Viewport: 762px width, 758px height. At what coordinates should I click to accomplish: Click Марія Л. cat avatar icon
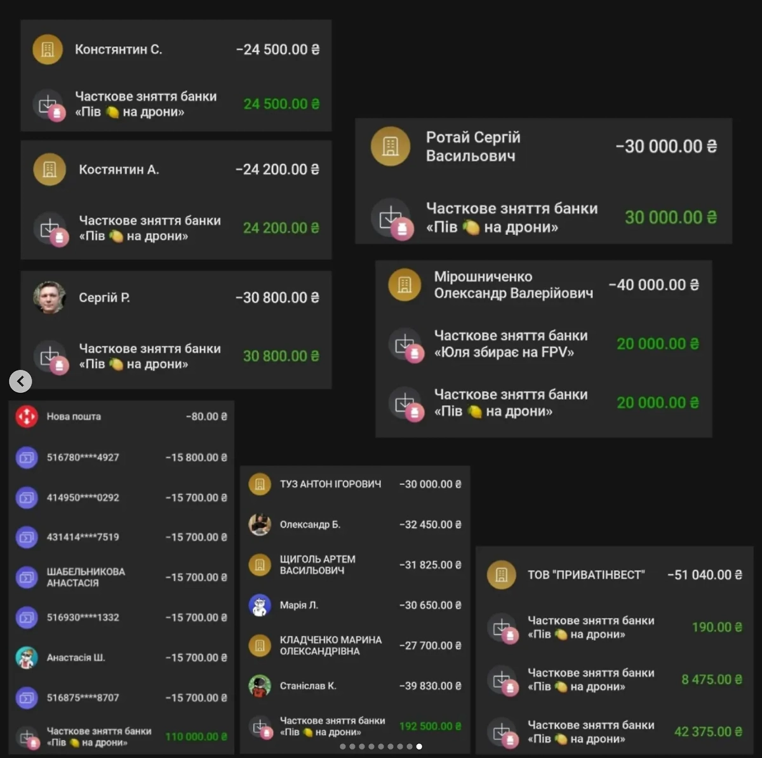point(260,606)
